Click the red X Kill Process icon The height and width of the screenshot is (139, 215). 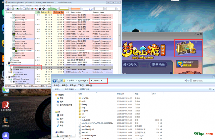(x=36, y=9)
